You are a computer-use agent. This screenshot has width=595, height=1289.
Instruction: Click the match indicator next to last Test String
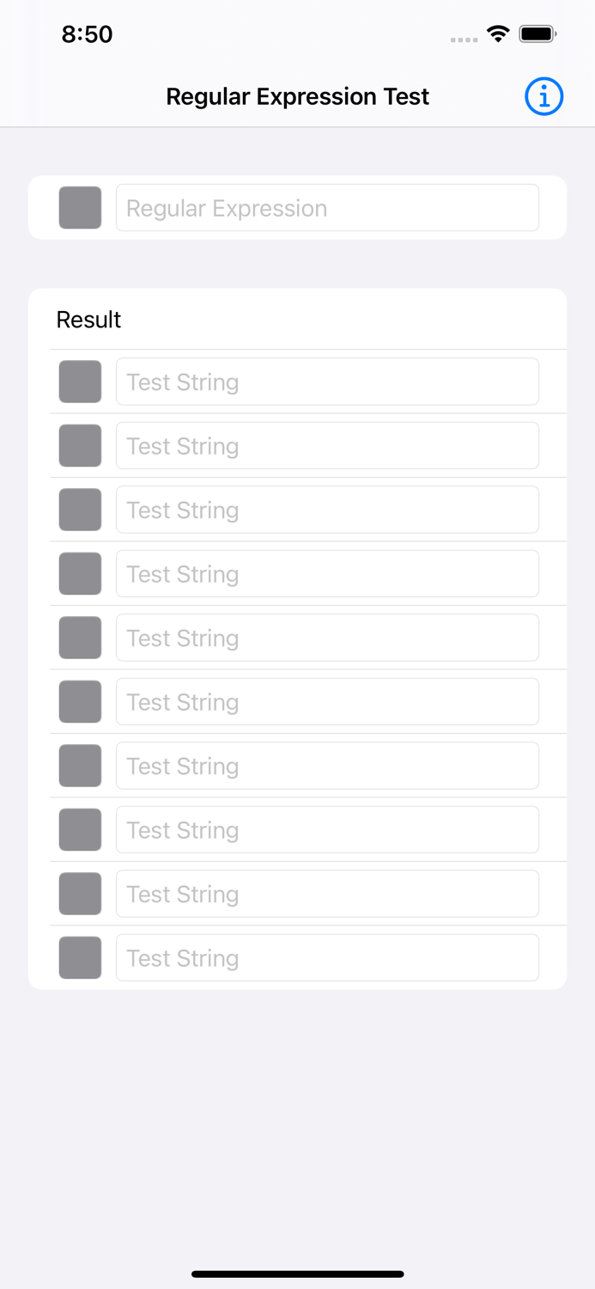coord(80,957)
